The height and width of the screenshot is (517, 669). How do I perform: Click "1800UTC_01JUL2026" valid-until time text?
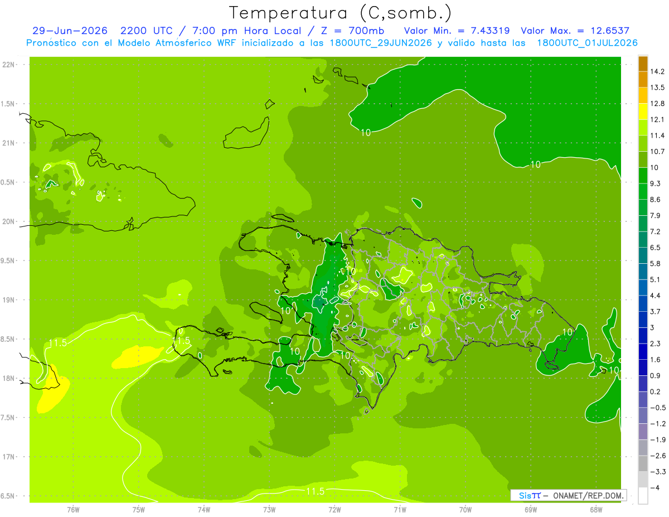click(588, 43)
